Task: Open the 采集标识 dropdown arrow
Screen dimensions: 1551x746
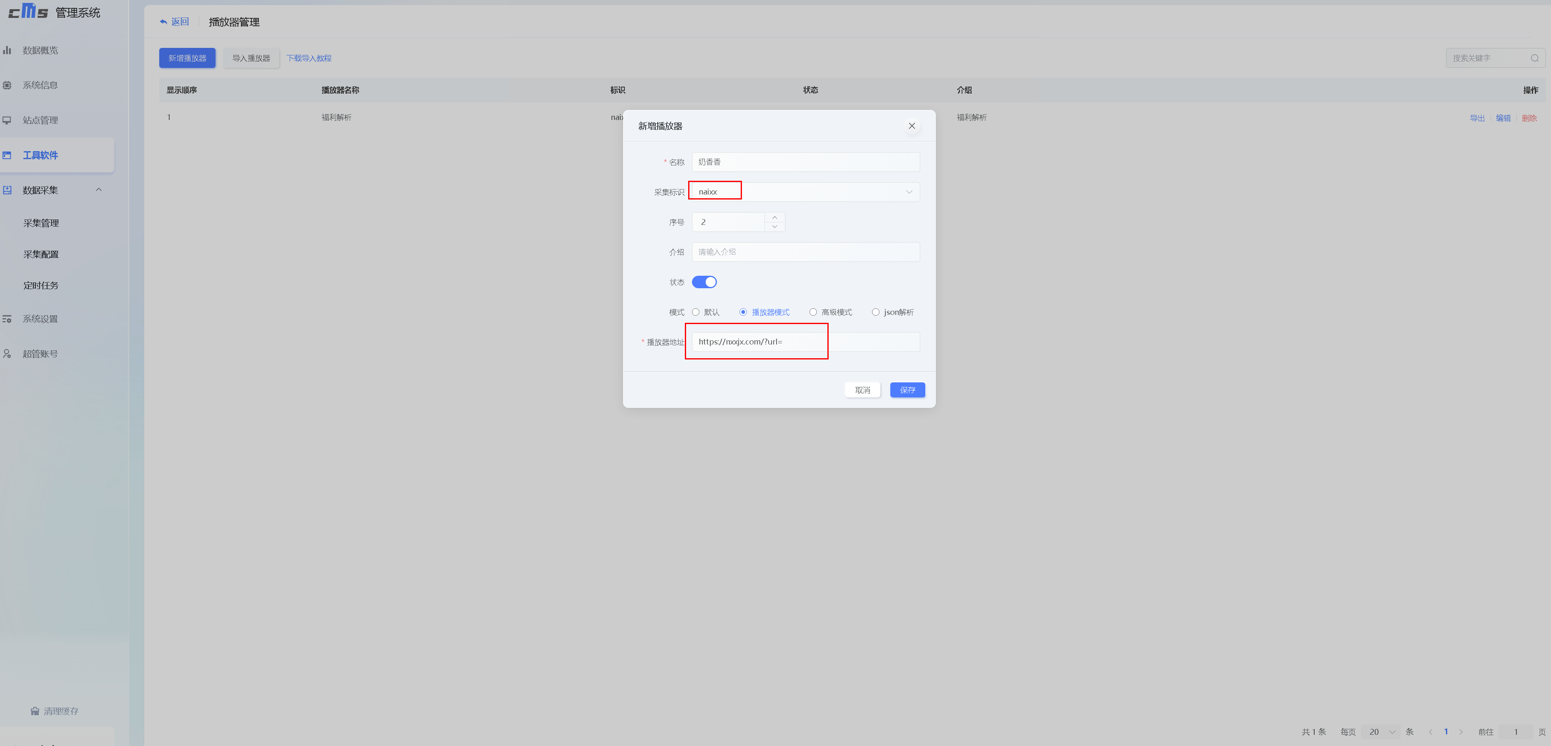Action: click(909, 192)
